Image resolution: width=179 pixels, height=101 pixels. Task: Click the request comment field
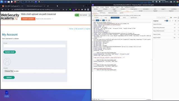point(163,18)
